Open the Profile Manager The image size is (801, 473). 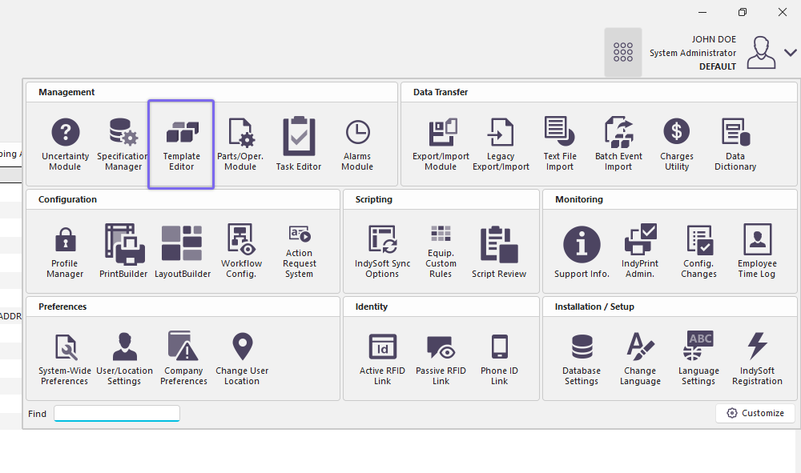coord(65,251)
